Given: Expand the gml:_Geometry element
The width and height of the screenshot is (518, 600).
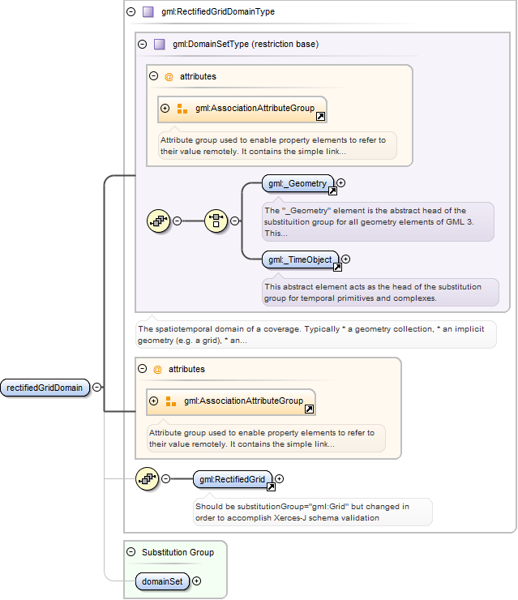Looking at the screenshot, I should coord(340,183).
